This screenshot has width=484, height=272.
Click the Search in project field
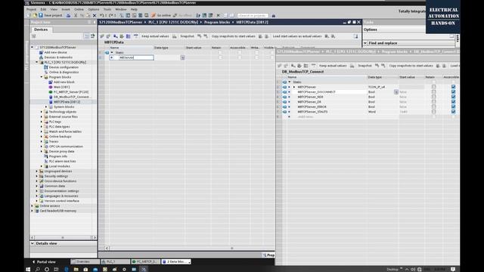[x=253, y=15]
